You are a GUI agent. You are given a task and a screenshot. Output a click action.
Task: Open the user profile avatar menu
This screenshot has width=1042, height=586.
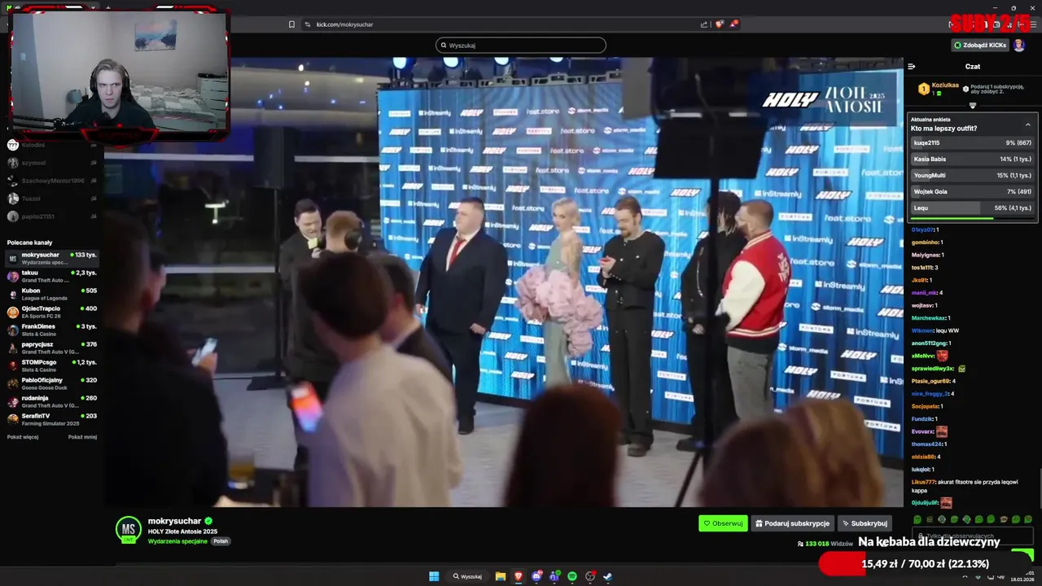tap(1019, 46)
